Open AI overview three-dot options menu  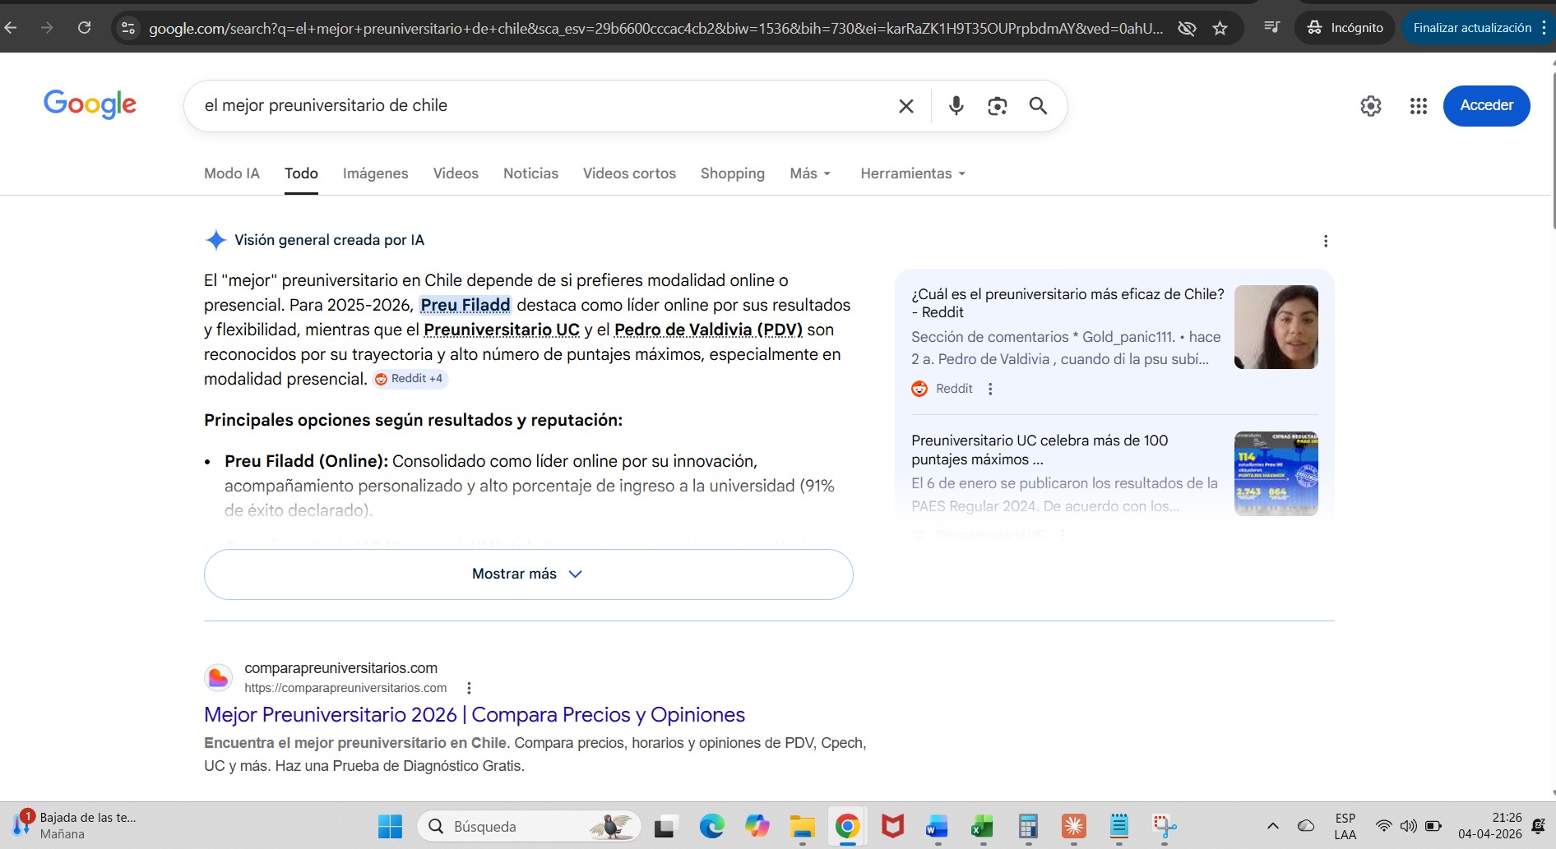click(x=1325, y=241)
